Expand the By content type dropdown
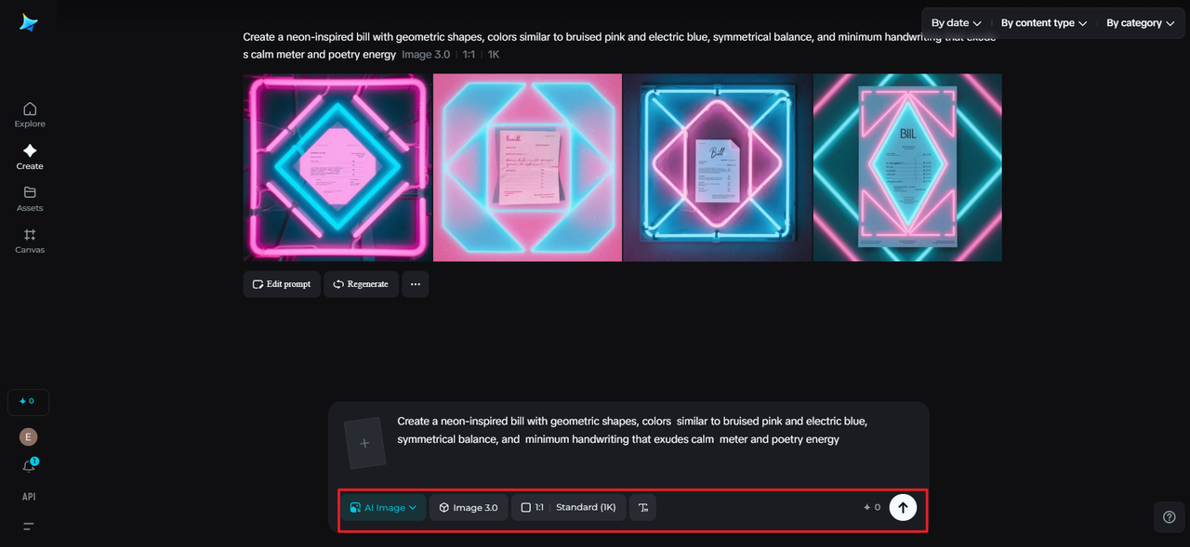The height and width of the screenshot is (547, 1190). coord(1043,23)
